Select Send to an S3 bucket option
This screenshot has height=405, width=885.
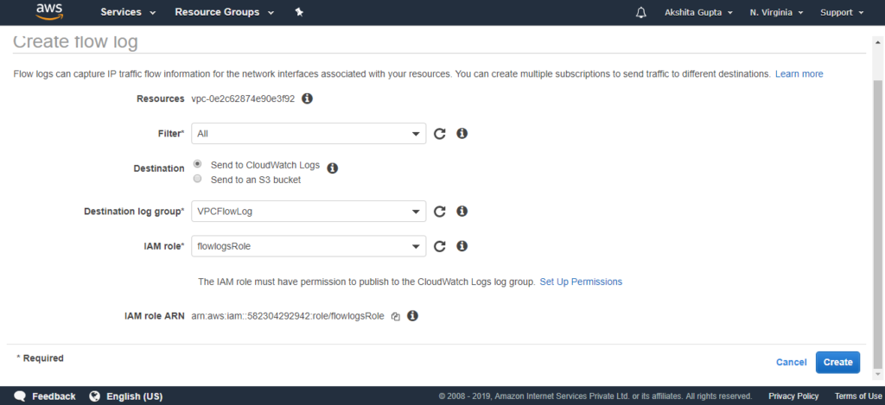click(197, 180)
